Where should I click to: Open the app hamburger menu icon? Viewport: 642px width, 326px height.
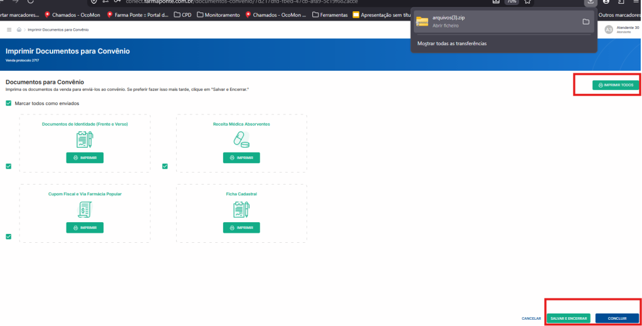[x=9, y=30]
